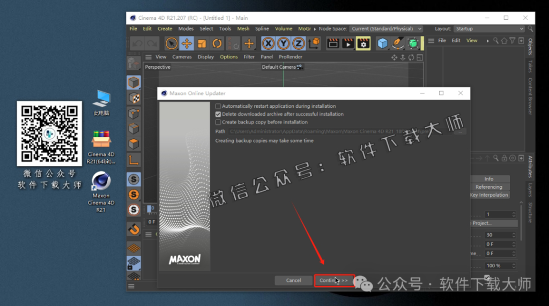Open viewport ProRender menu

coord(290,57)
